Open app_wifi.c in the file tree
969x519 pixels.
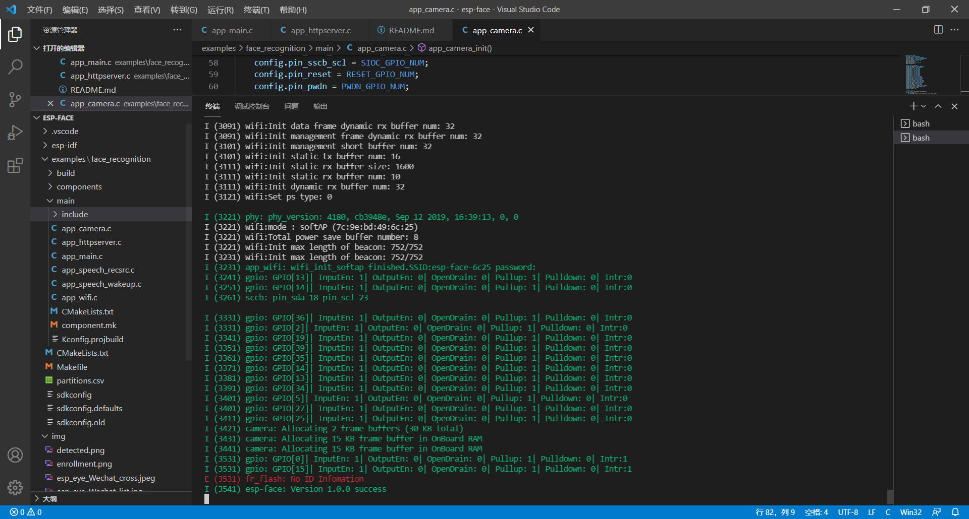(111, 297)
